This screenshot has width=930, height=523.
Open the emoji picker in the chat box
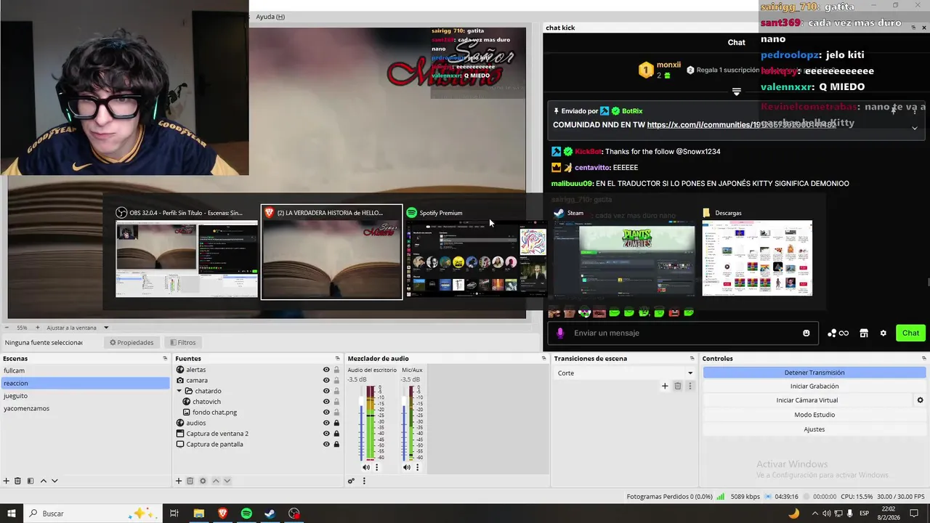pyautogui.click(x=806, y=333)
